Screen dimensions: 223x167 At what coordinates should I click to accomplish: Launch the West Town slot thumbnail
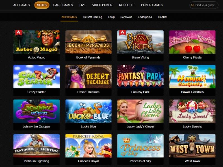192,146
